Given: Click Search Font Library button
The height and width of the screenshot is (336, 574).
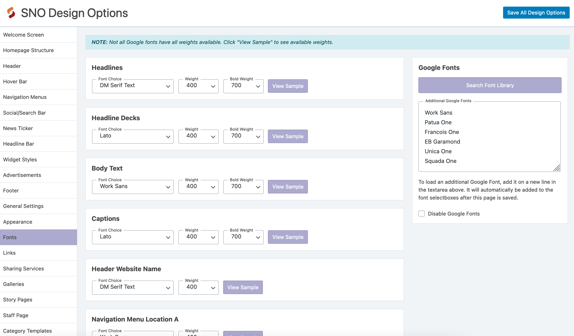Looking at the screenshot, I should (490, 85).
